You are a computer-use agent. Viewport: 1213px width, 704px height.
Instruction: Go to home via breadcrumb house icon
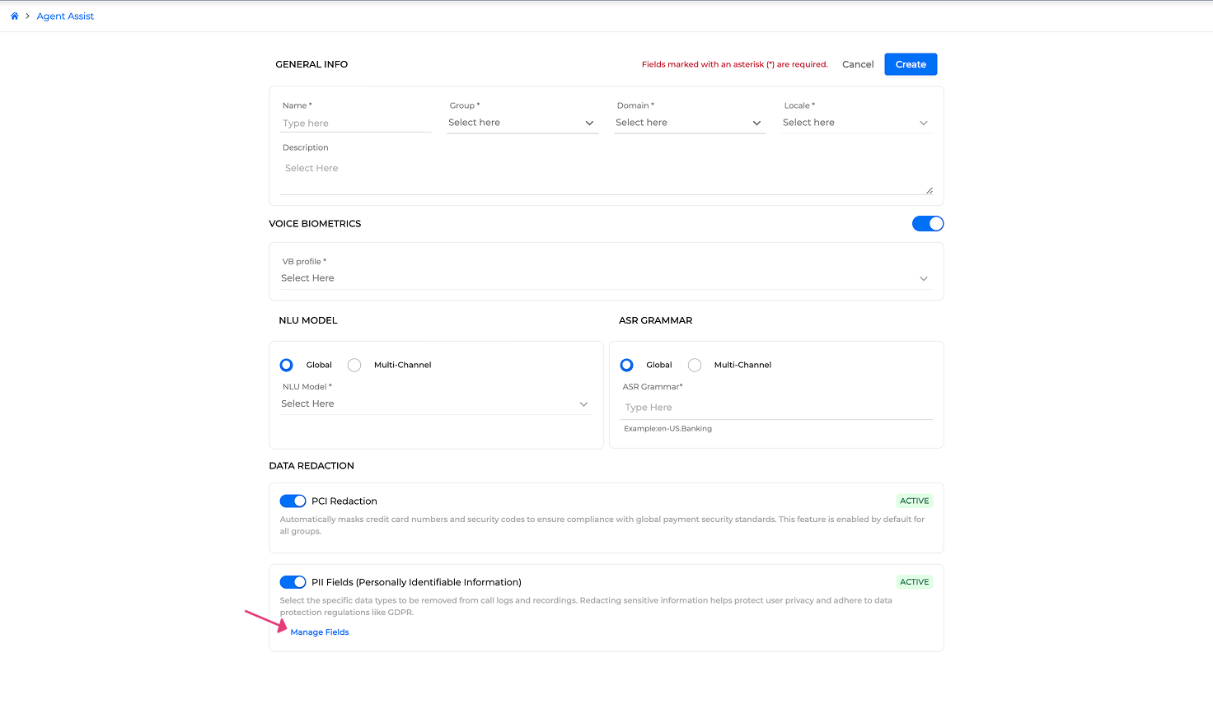pyautogui.click(x=14, y=16)
